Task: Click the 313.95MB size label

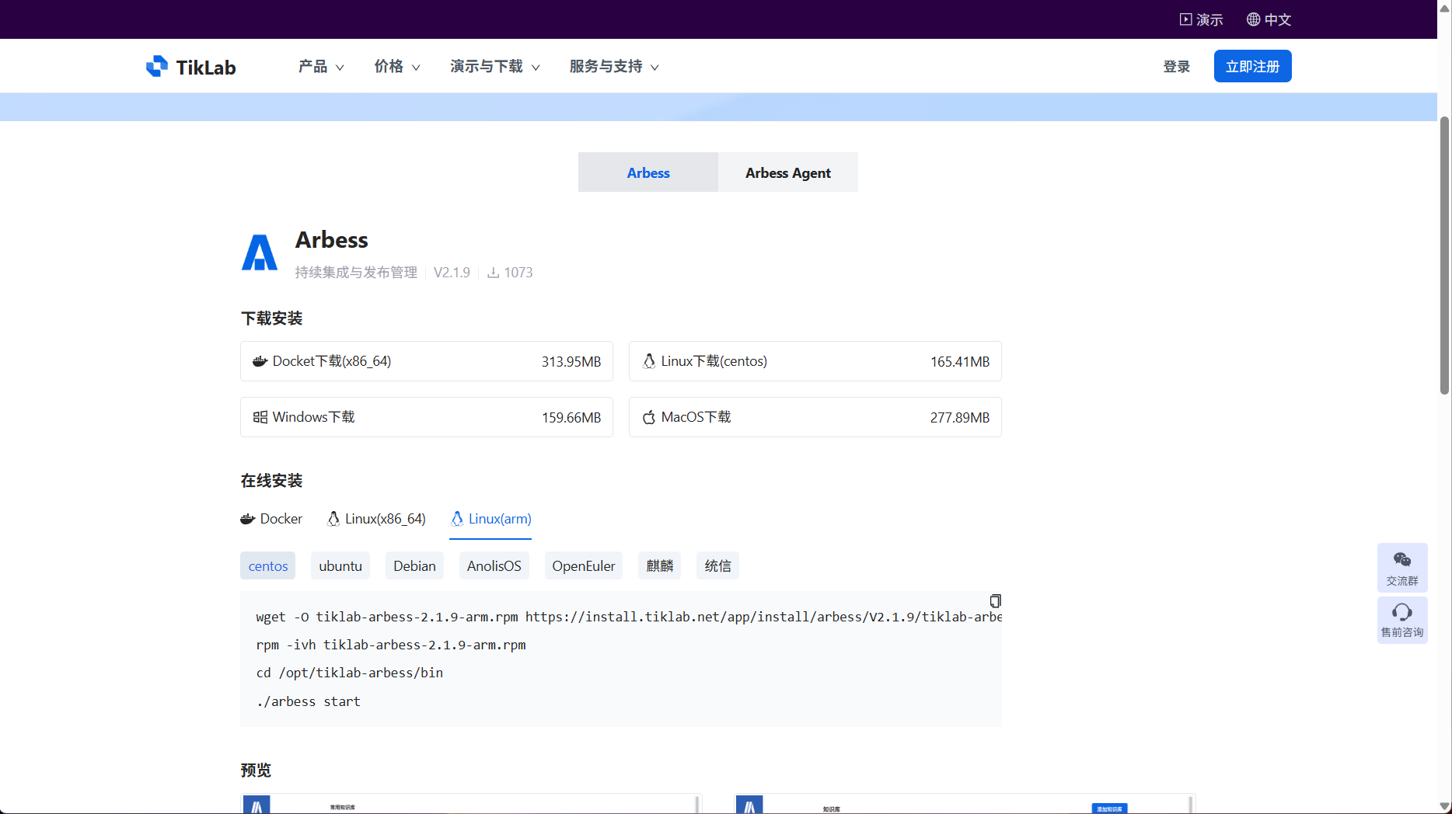Action: pyautogui.click(x=571, y=362)
